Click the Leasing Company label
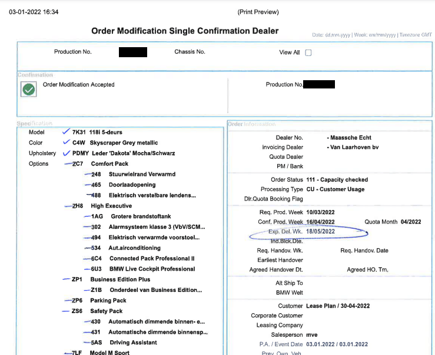The width and height of the screenshot is (435, 355). (x=280, y=325)
